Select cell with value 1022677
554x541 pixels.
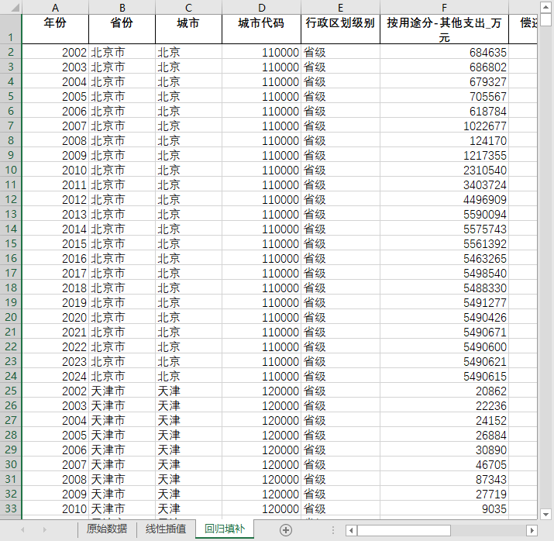(x=445, y=126)
